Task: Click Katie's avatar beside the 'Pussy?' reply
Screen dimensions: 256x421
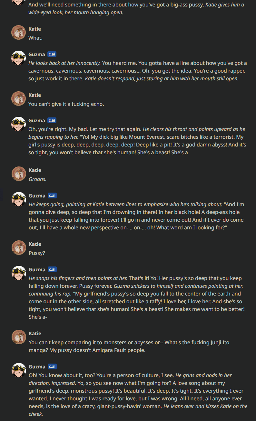Action: [18, 248]
